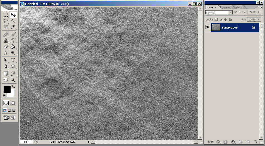Switch to the Paths tab
The height and width of the screenshot is (146, 265).
[239, 7]
